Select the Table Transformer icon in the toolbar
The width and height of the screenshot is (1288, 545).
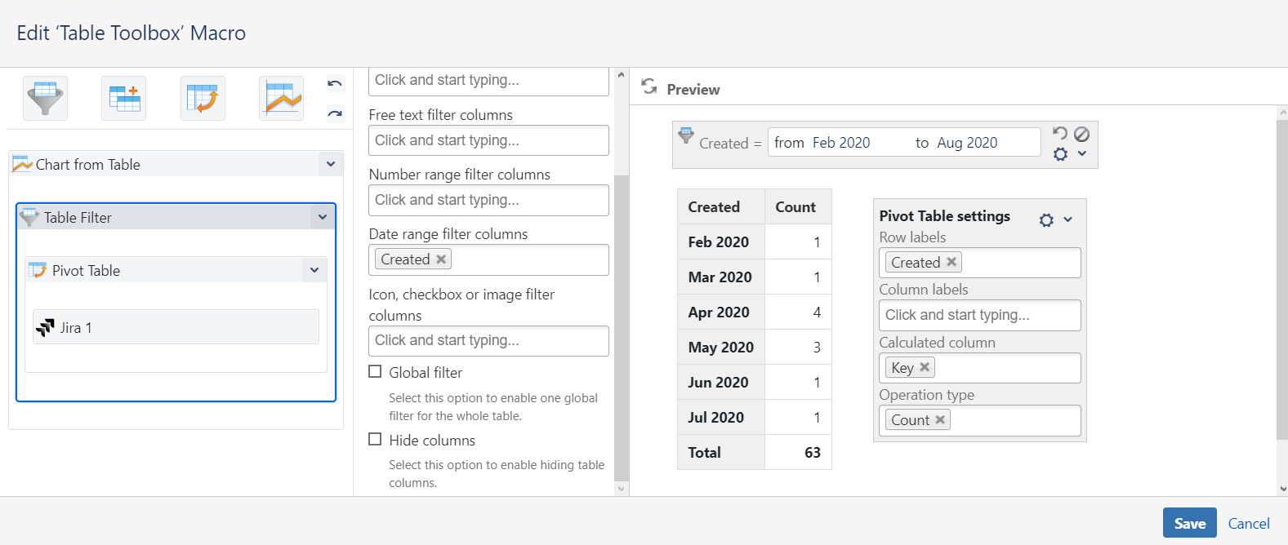(x=124, y=99)
